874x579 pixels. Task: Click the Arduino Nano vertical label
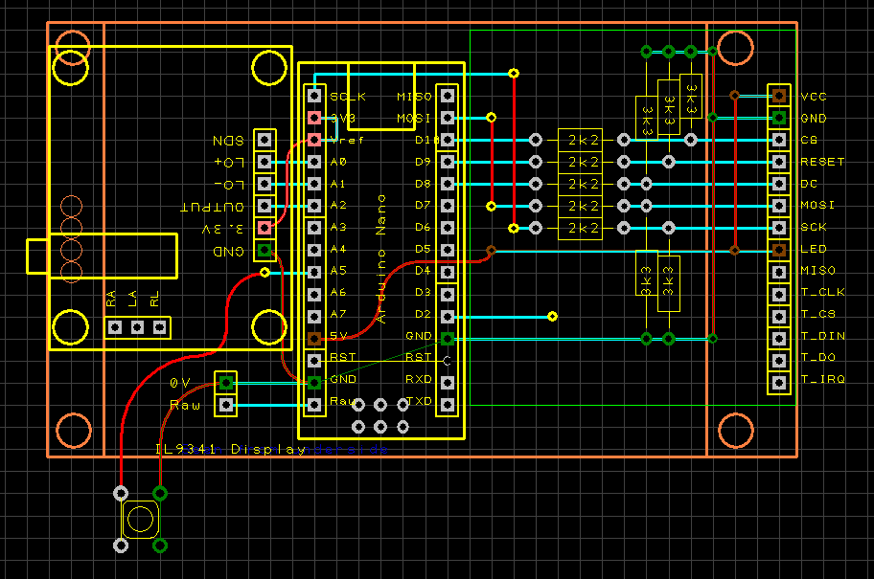381,259
